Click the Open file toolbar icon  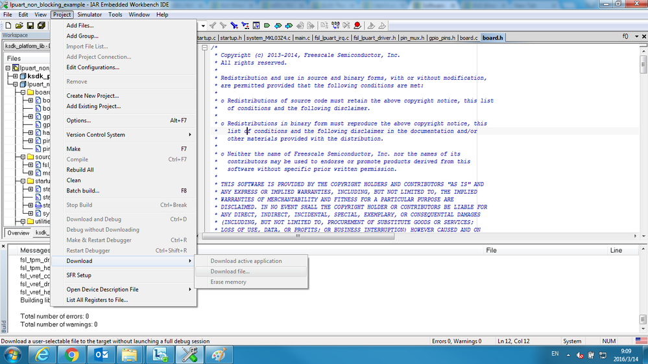[19, 26]
